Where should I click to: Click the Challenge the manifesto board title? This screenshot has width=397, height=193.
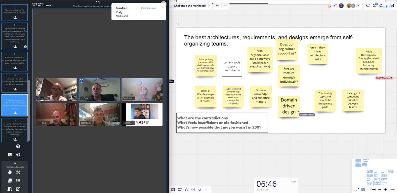(x=189, y=6)
